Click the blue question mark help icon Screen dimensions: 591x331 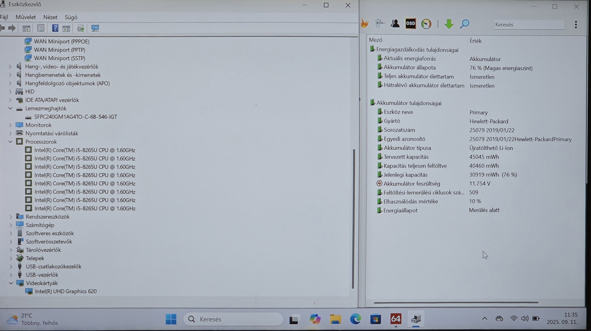pyautogui.click(x=55, y=28)
